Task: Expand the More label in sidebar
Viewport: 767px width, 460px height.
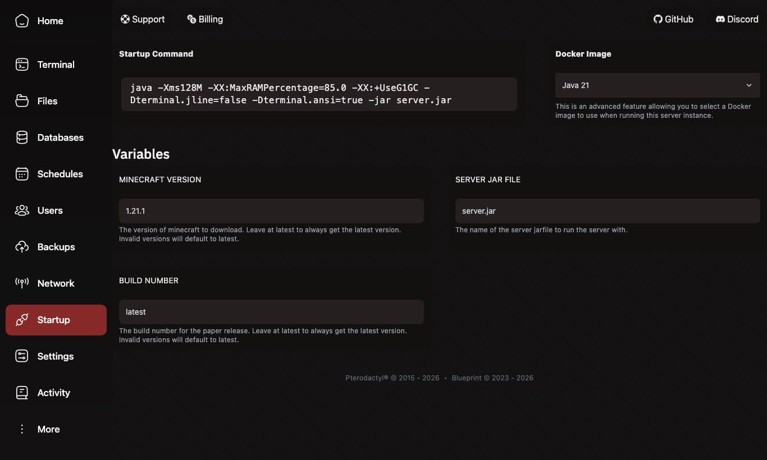Action: point(49,429)
